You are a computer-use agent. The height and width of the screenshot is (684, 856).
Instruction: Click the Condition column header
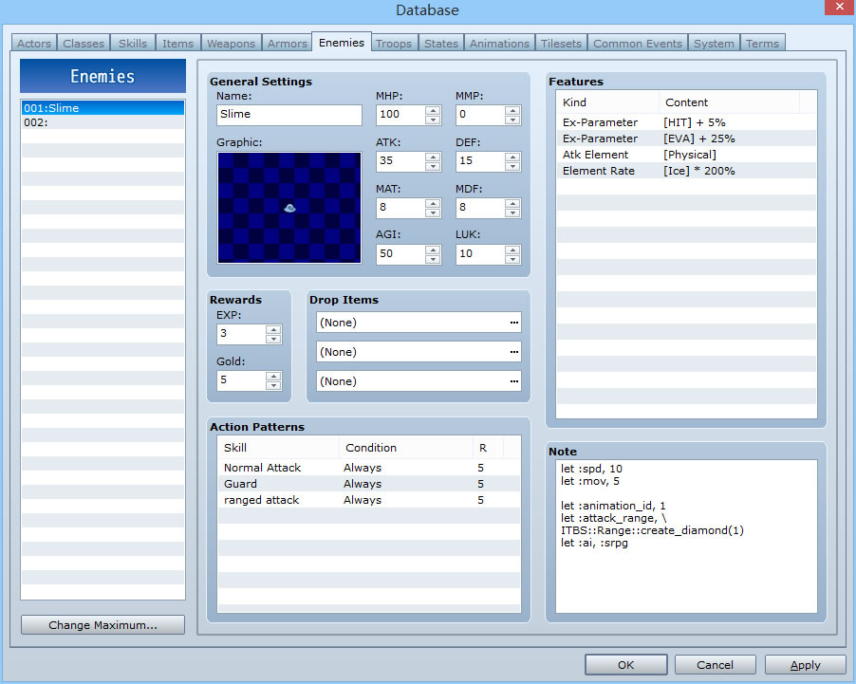coord(405,448)
